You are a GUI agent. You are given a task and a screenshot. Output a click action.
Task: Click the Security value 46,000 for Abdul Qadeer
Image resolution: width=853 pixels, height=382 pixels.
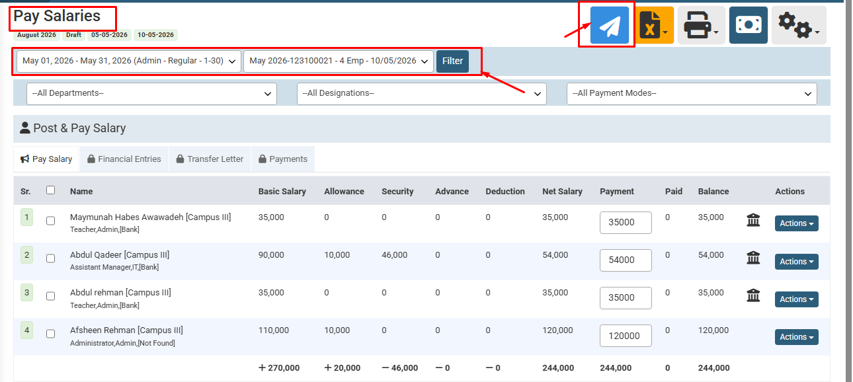point(395,255)
